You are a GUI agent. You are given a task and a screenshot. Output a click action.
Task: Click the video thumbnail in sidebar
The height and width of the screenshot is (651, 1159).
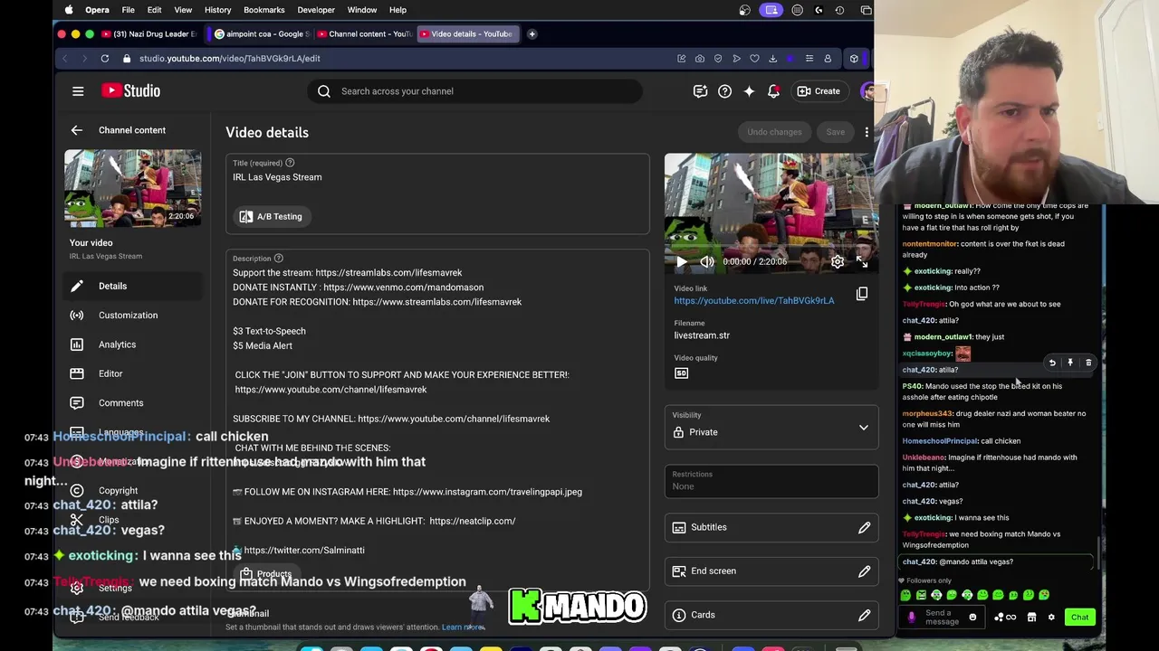pos(132,188)
